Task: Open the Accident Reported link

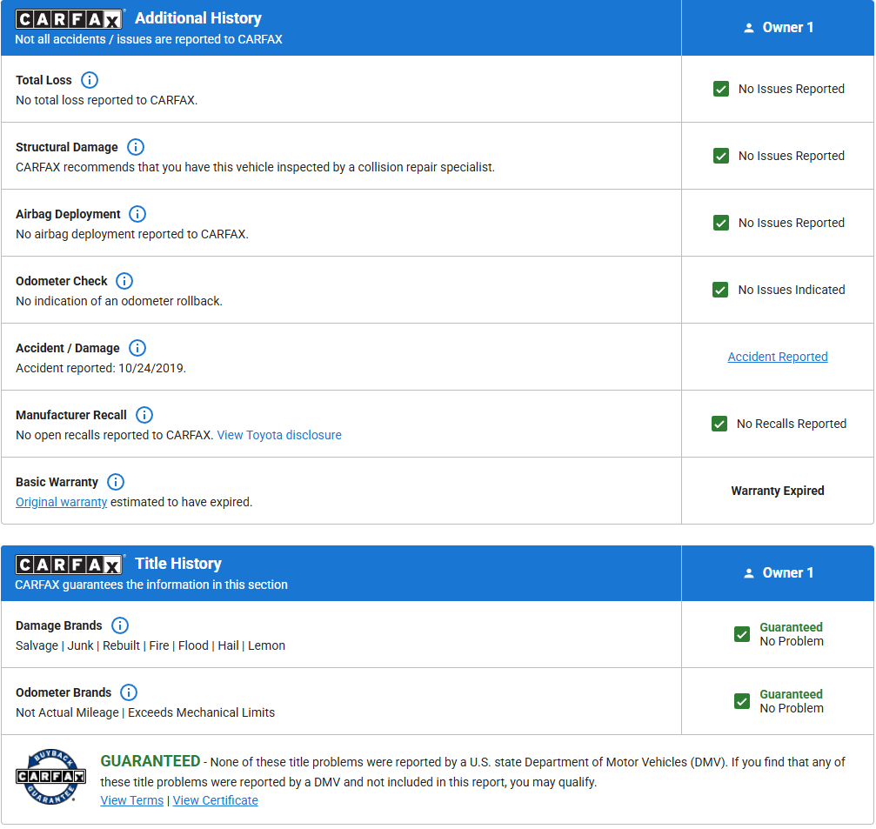Action: tap(778, 357)
